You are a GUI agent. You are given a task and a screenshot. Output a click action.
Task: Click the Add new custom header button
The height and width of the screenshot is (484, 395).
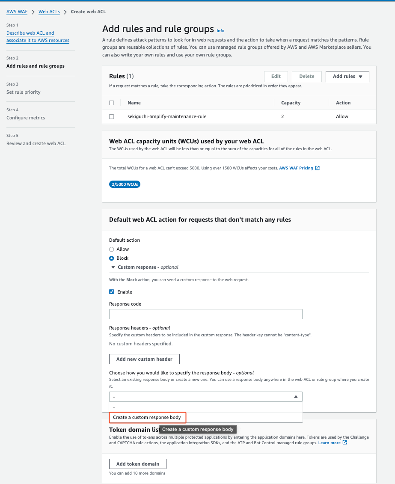click(x=144, y=359)
